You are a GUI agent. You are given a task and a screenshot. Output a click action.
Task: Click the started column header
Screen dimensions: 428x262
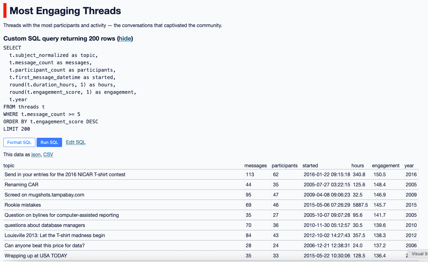click(x=310, y=165)
